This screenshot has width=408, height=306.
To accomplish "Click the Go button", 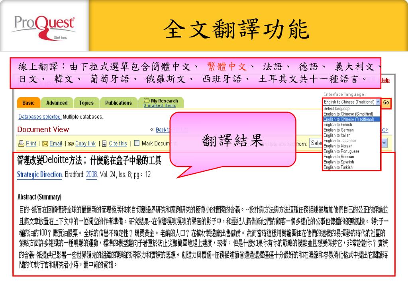I will click(386, 102).
